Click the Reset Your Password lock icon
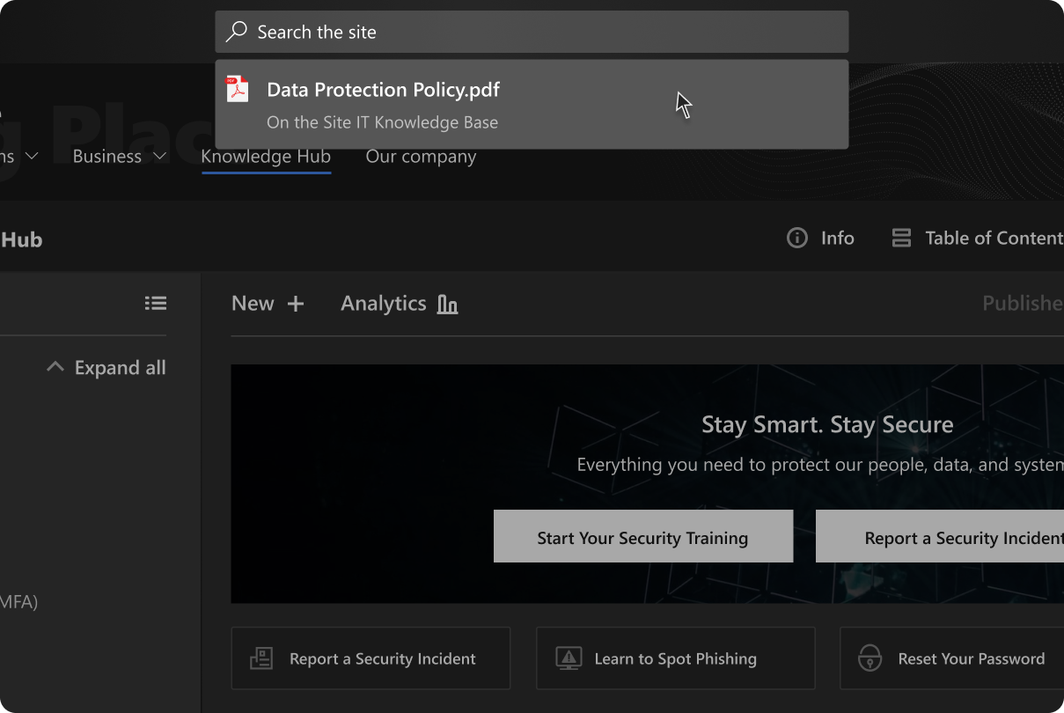This screenshot has height=713, width=1064. pos(870,658)
